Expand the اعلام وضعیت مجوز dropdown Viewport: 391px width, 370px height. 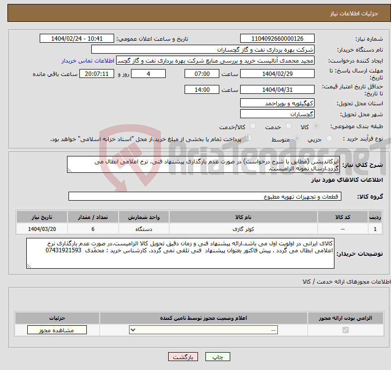tap(203, 330)
